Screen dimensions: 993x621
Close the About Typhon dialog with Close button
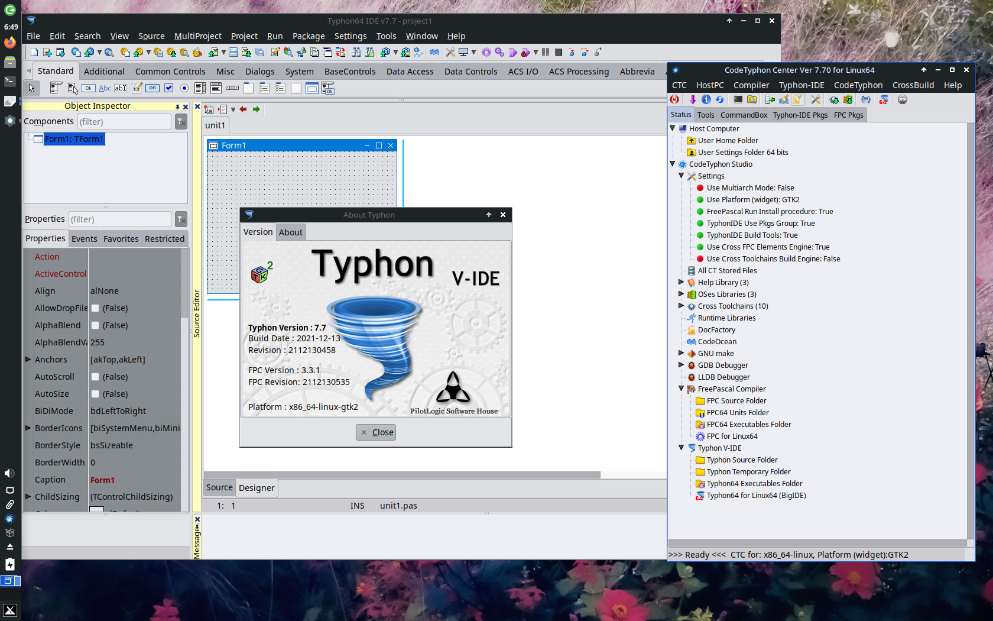tap(376, 432)
